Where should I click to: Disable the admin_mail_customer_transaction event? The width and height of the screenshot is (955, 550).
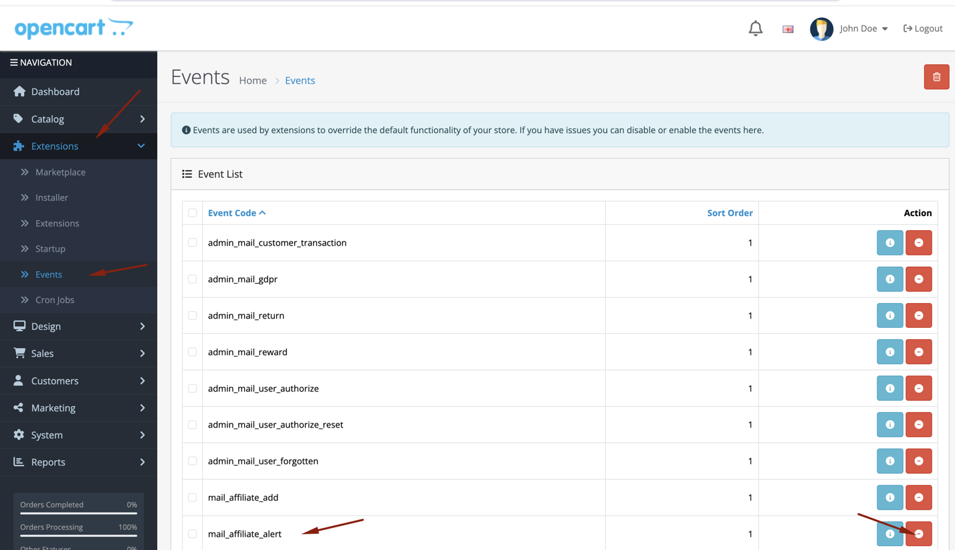coord(918,243)
